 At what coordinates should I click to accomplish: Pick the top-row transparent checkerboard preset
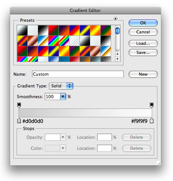pyautogui.click(x=33, y=30)
